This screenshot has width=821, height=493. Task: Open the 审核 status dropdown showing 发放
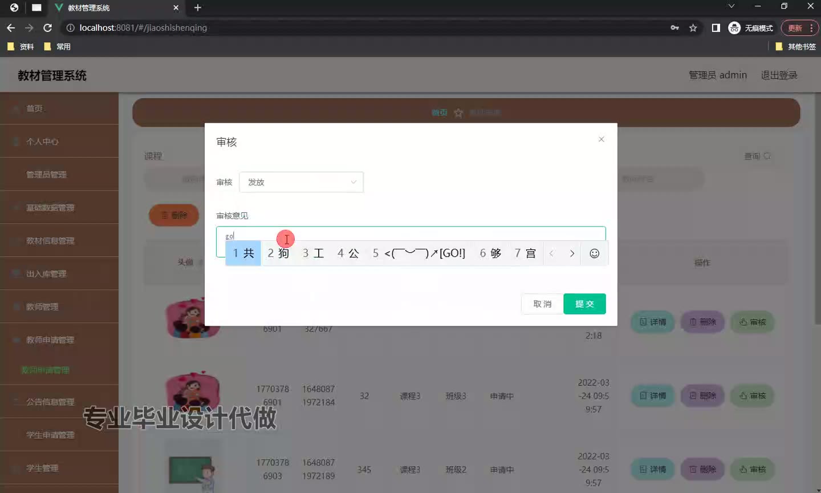301,182
